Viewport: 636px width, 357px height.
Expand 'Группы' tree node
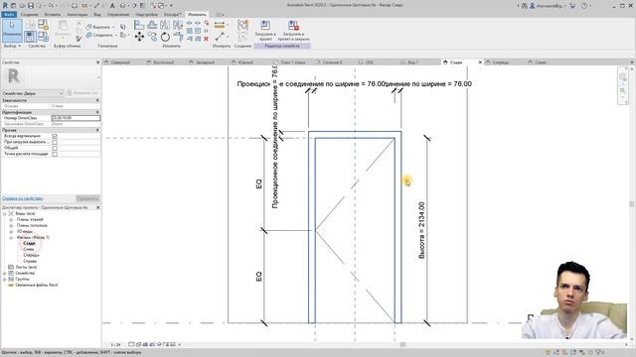[4, 280]
